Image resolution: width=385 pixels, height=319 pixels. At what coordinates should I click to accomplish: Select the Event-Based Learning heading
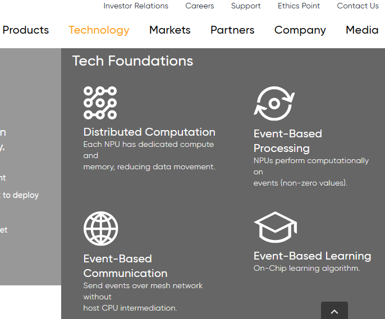[x=312, y=256]
